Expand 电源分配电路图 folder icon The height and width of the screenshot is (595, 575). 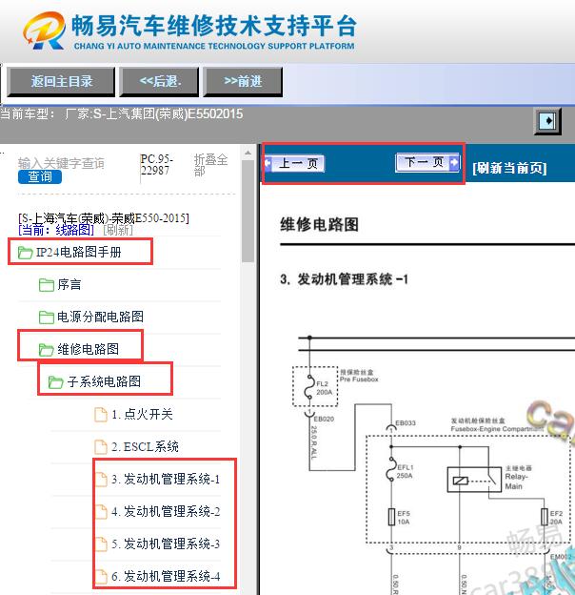pyautogui.click(x=47, y=317)
